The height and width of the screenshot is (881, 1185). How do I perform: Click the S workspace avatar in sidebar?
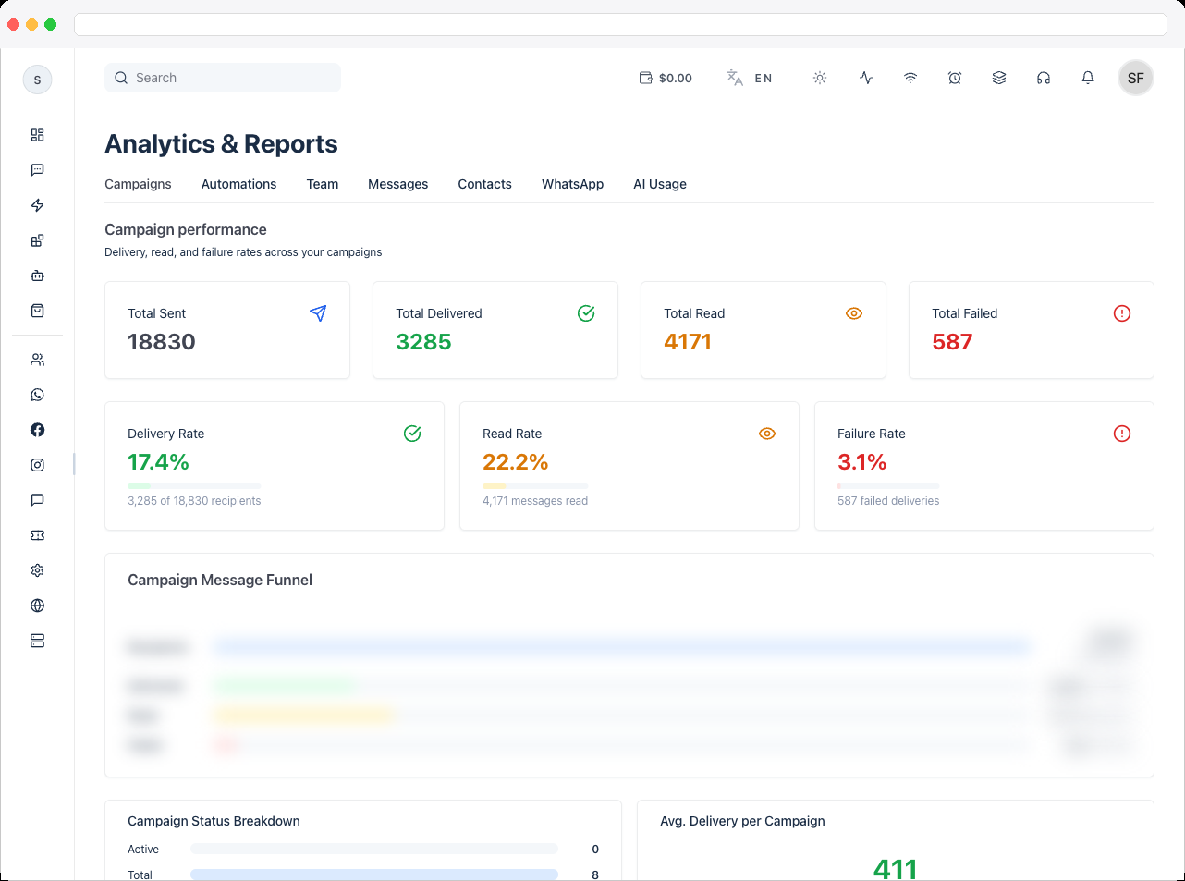pyautogui.click(x=37, y=80)
